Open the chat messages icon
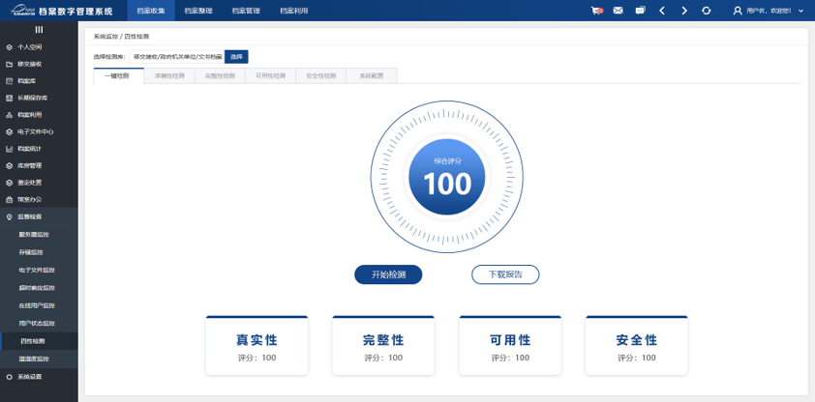This screenshot has width=815, height=402. (641, 11)
